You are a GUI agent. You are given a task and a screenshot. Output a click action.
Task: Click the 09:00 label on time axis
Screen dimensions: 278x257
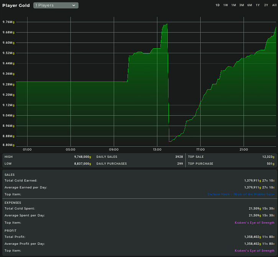(x=114, y=149)
